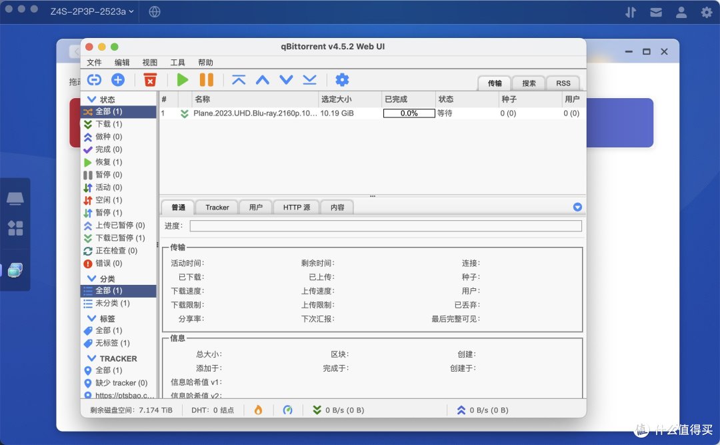Select the 未分类 category filter
720x445 pixels.
111,304
